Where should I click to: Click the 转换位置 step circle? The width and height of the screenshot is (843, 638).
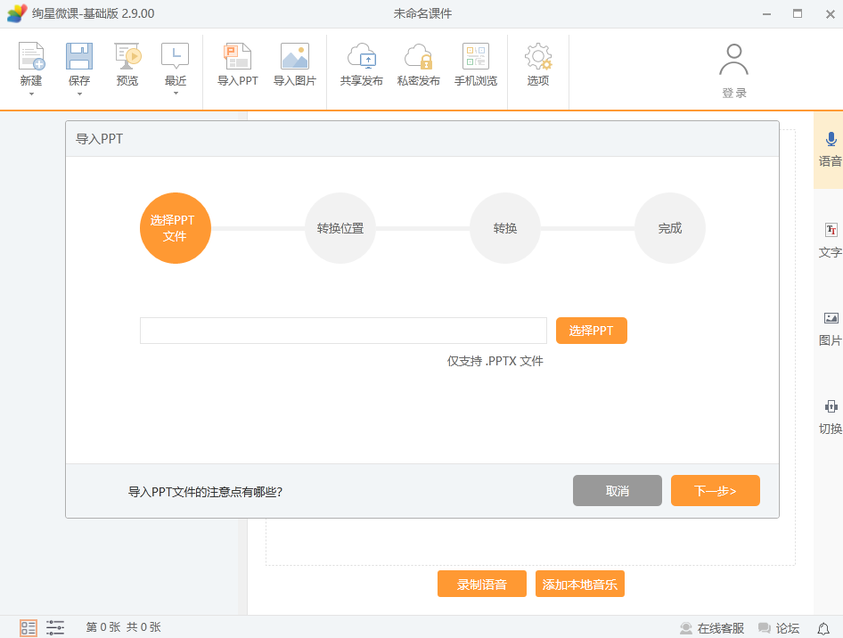pyautogui.click(x=340, y=228)
